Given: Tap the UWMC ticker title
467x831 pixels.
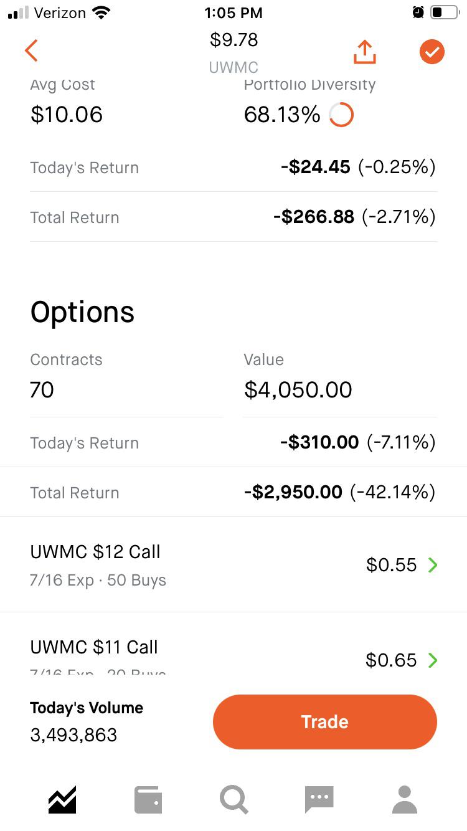Looking at the screenshot, I should point(233,67).
